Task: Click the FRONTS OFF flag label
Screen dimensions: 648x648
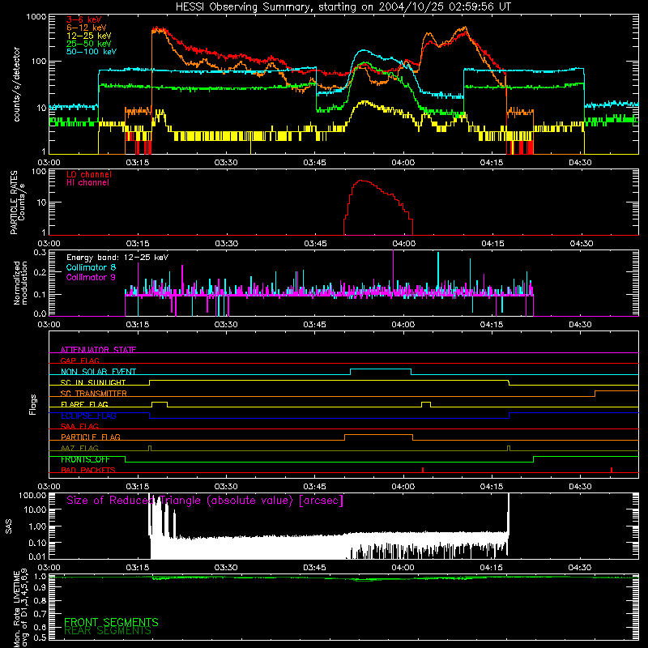Action: click(85, 459)
